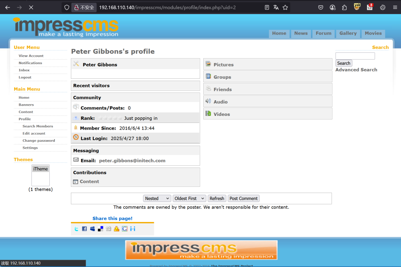The image size is (401, 267).
Task: Open the Oldest First sort dropdown
Action: [190, 198]
